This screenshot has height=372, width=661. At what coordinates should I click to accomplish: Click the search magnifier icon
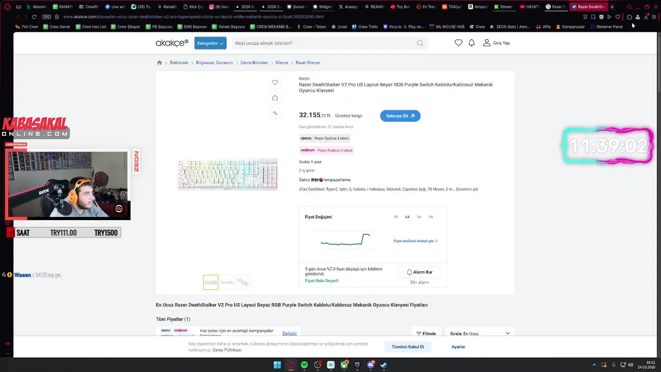tap(420, 43)
